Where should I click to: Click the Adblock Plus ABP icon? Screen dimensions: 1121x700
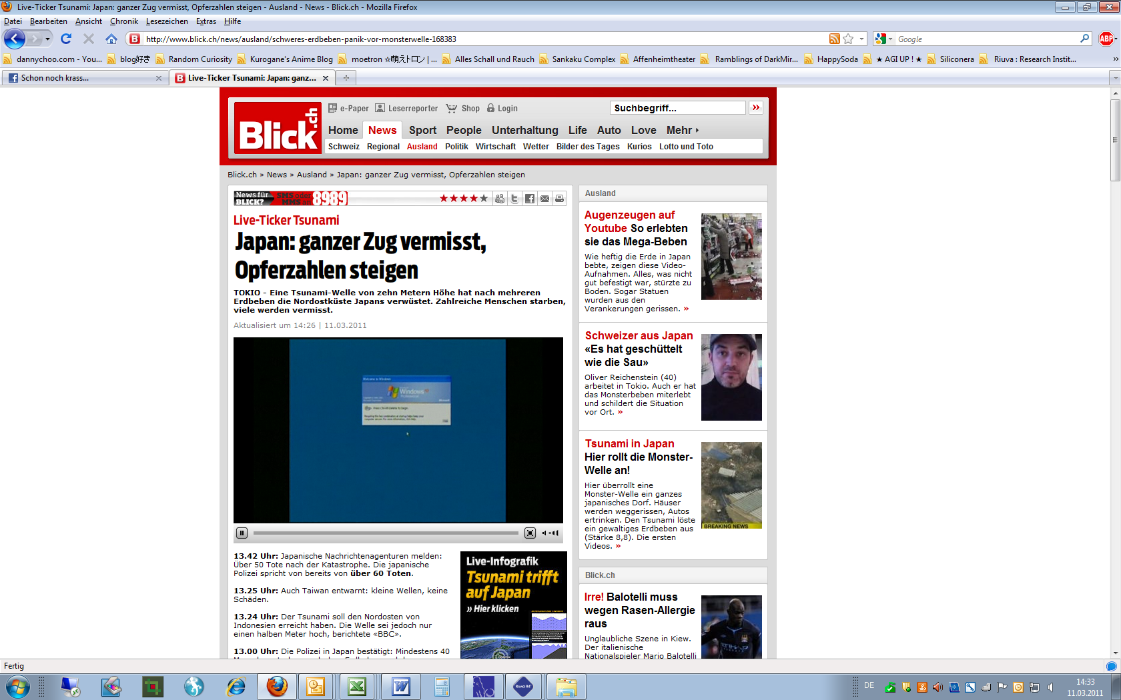tap(1106, 39)
